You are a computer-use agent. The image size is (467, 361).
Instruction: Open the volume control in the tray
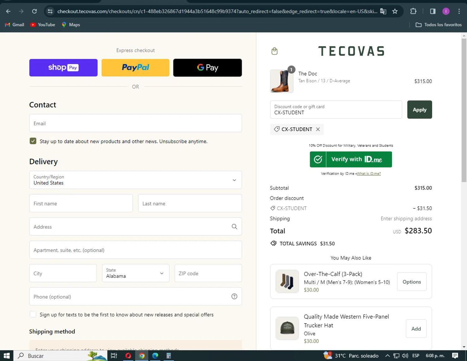405,356
